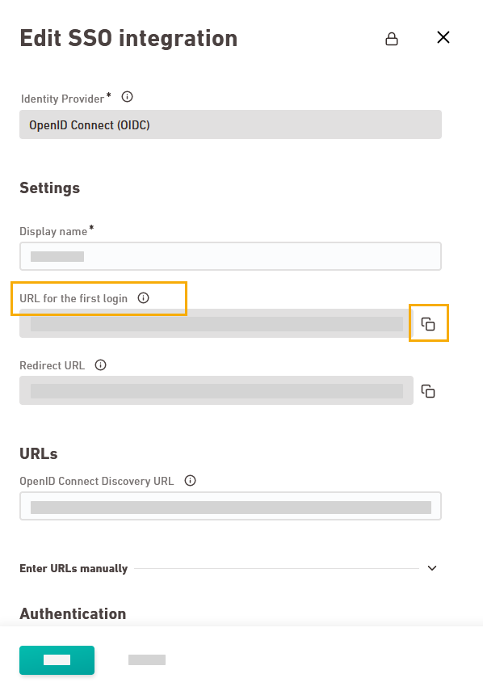Copy the URL for the first login

point(428,324)
